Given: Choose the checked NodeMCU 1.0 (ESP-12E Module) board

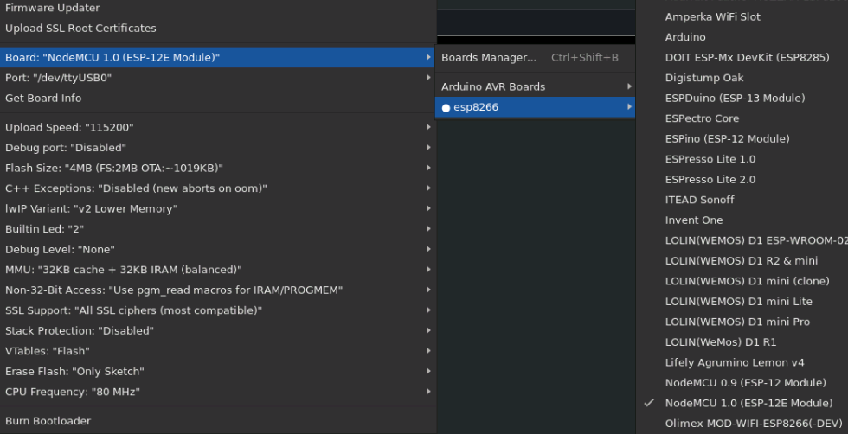Looking at the screenshot, I should click(748, 403).
